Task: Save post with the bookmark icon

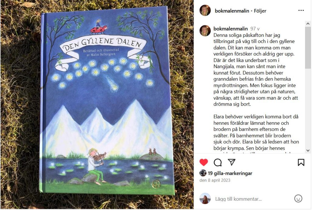Action: pyautogui.click(x=301, y=162)
